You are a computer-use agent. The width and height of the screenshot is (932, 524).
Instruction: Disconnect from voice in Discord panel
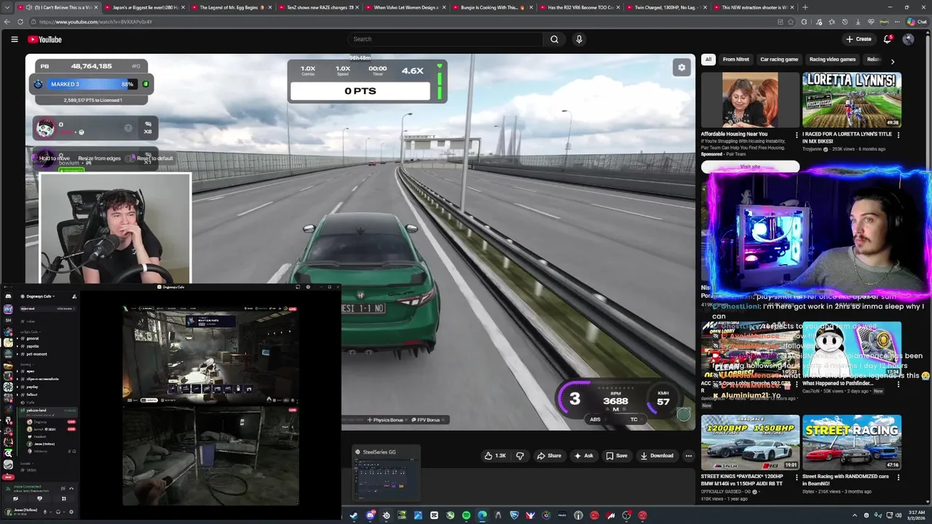[x=71, y=488]
